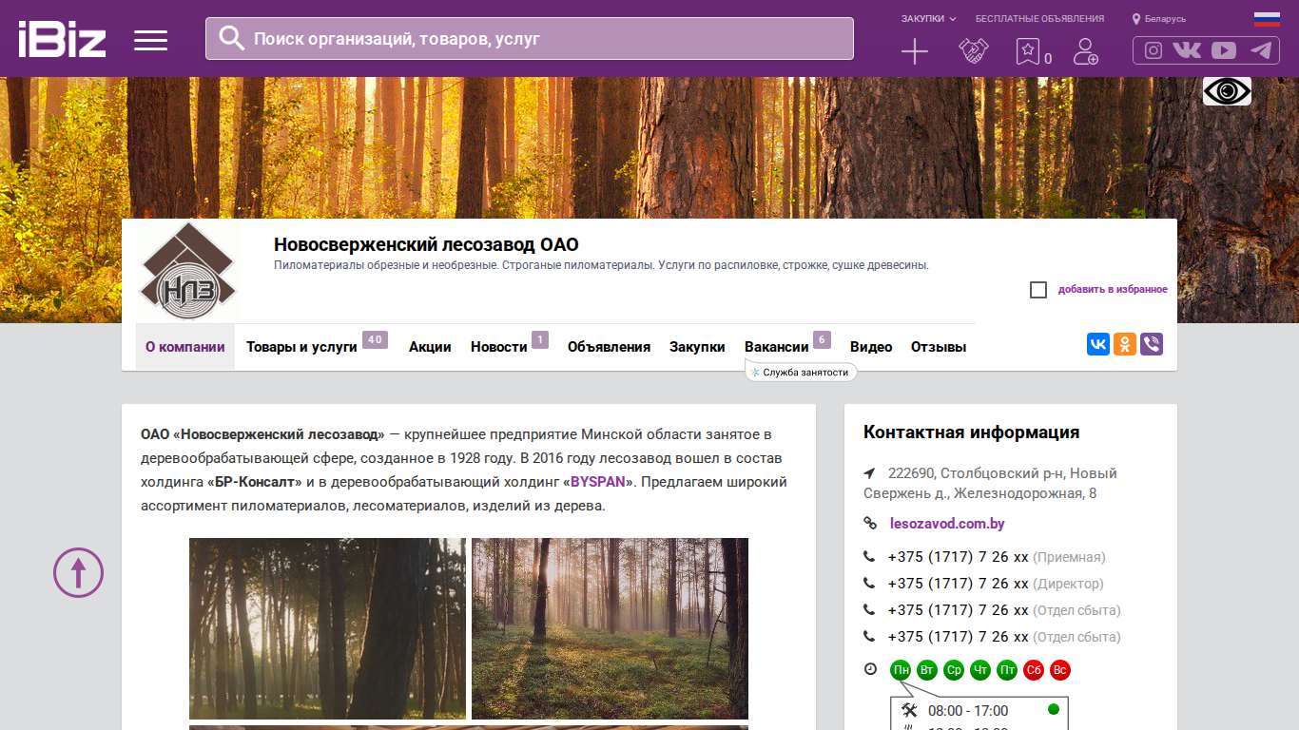Viewport: 1299px width, 730px height.
Task: Select Thursday (Чт) schedule day
Action: [980, 670]
